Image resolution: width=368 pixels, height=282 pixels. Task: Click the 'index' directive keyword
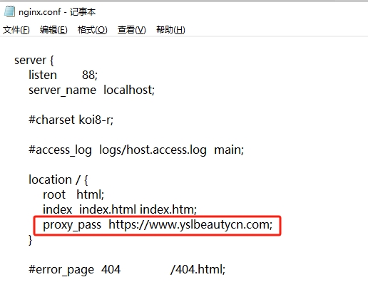coord(58,209)
